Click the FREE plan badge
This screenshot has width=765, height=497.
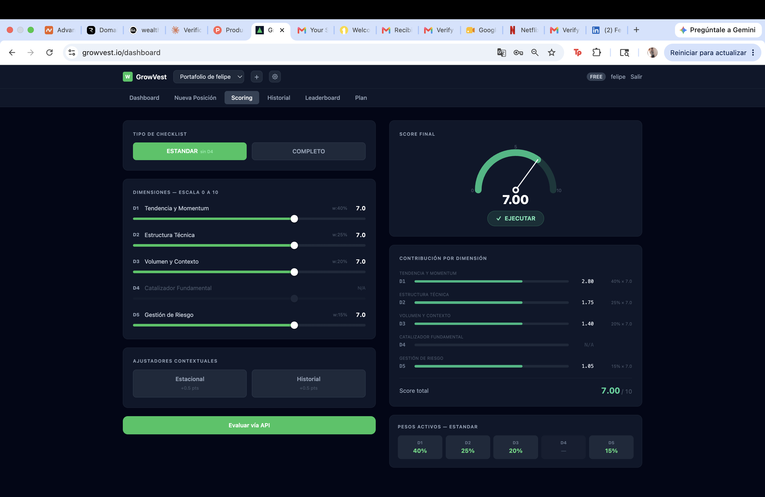(x=596, y=77)
